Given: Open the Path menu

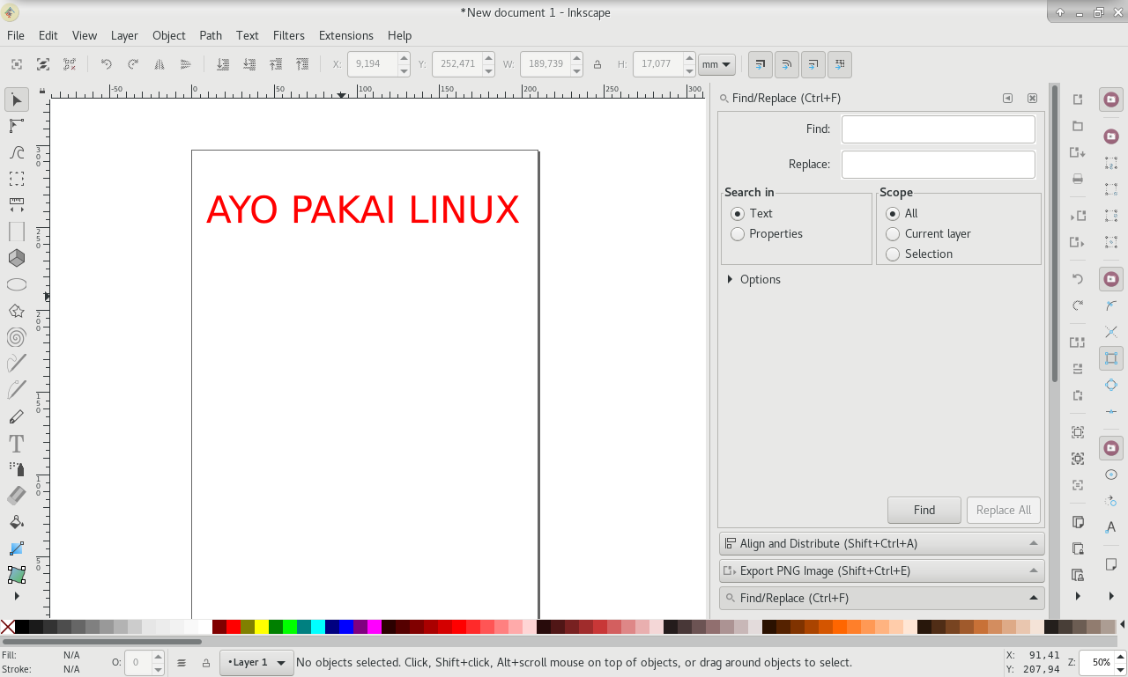Looking at the screenshot, I should point(211,35).
